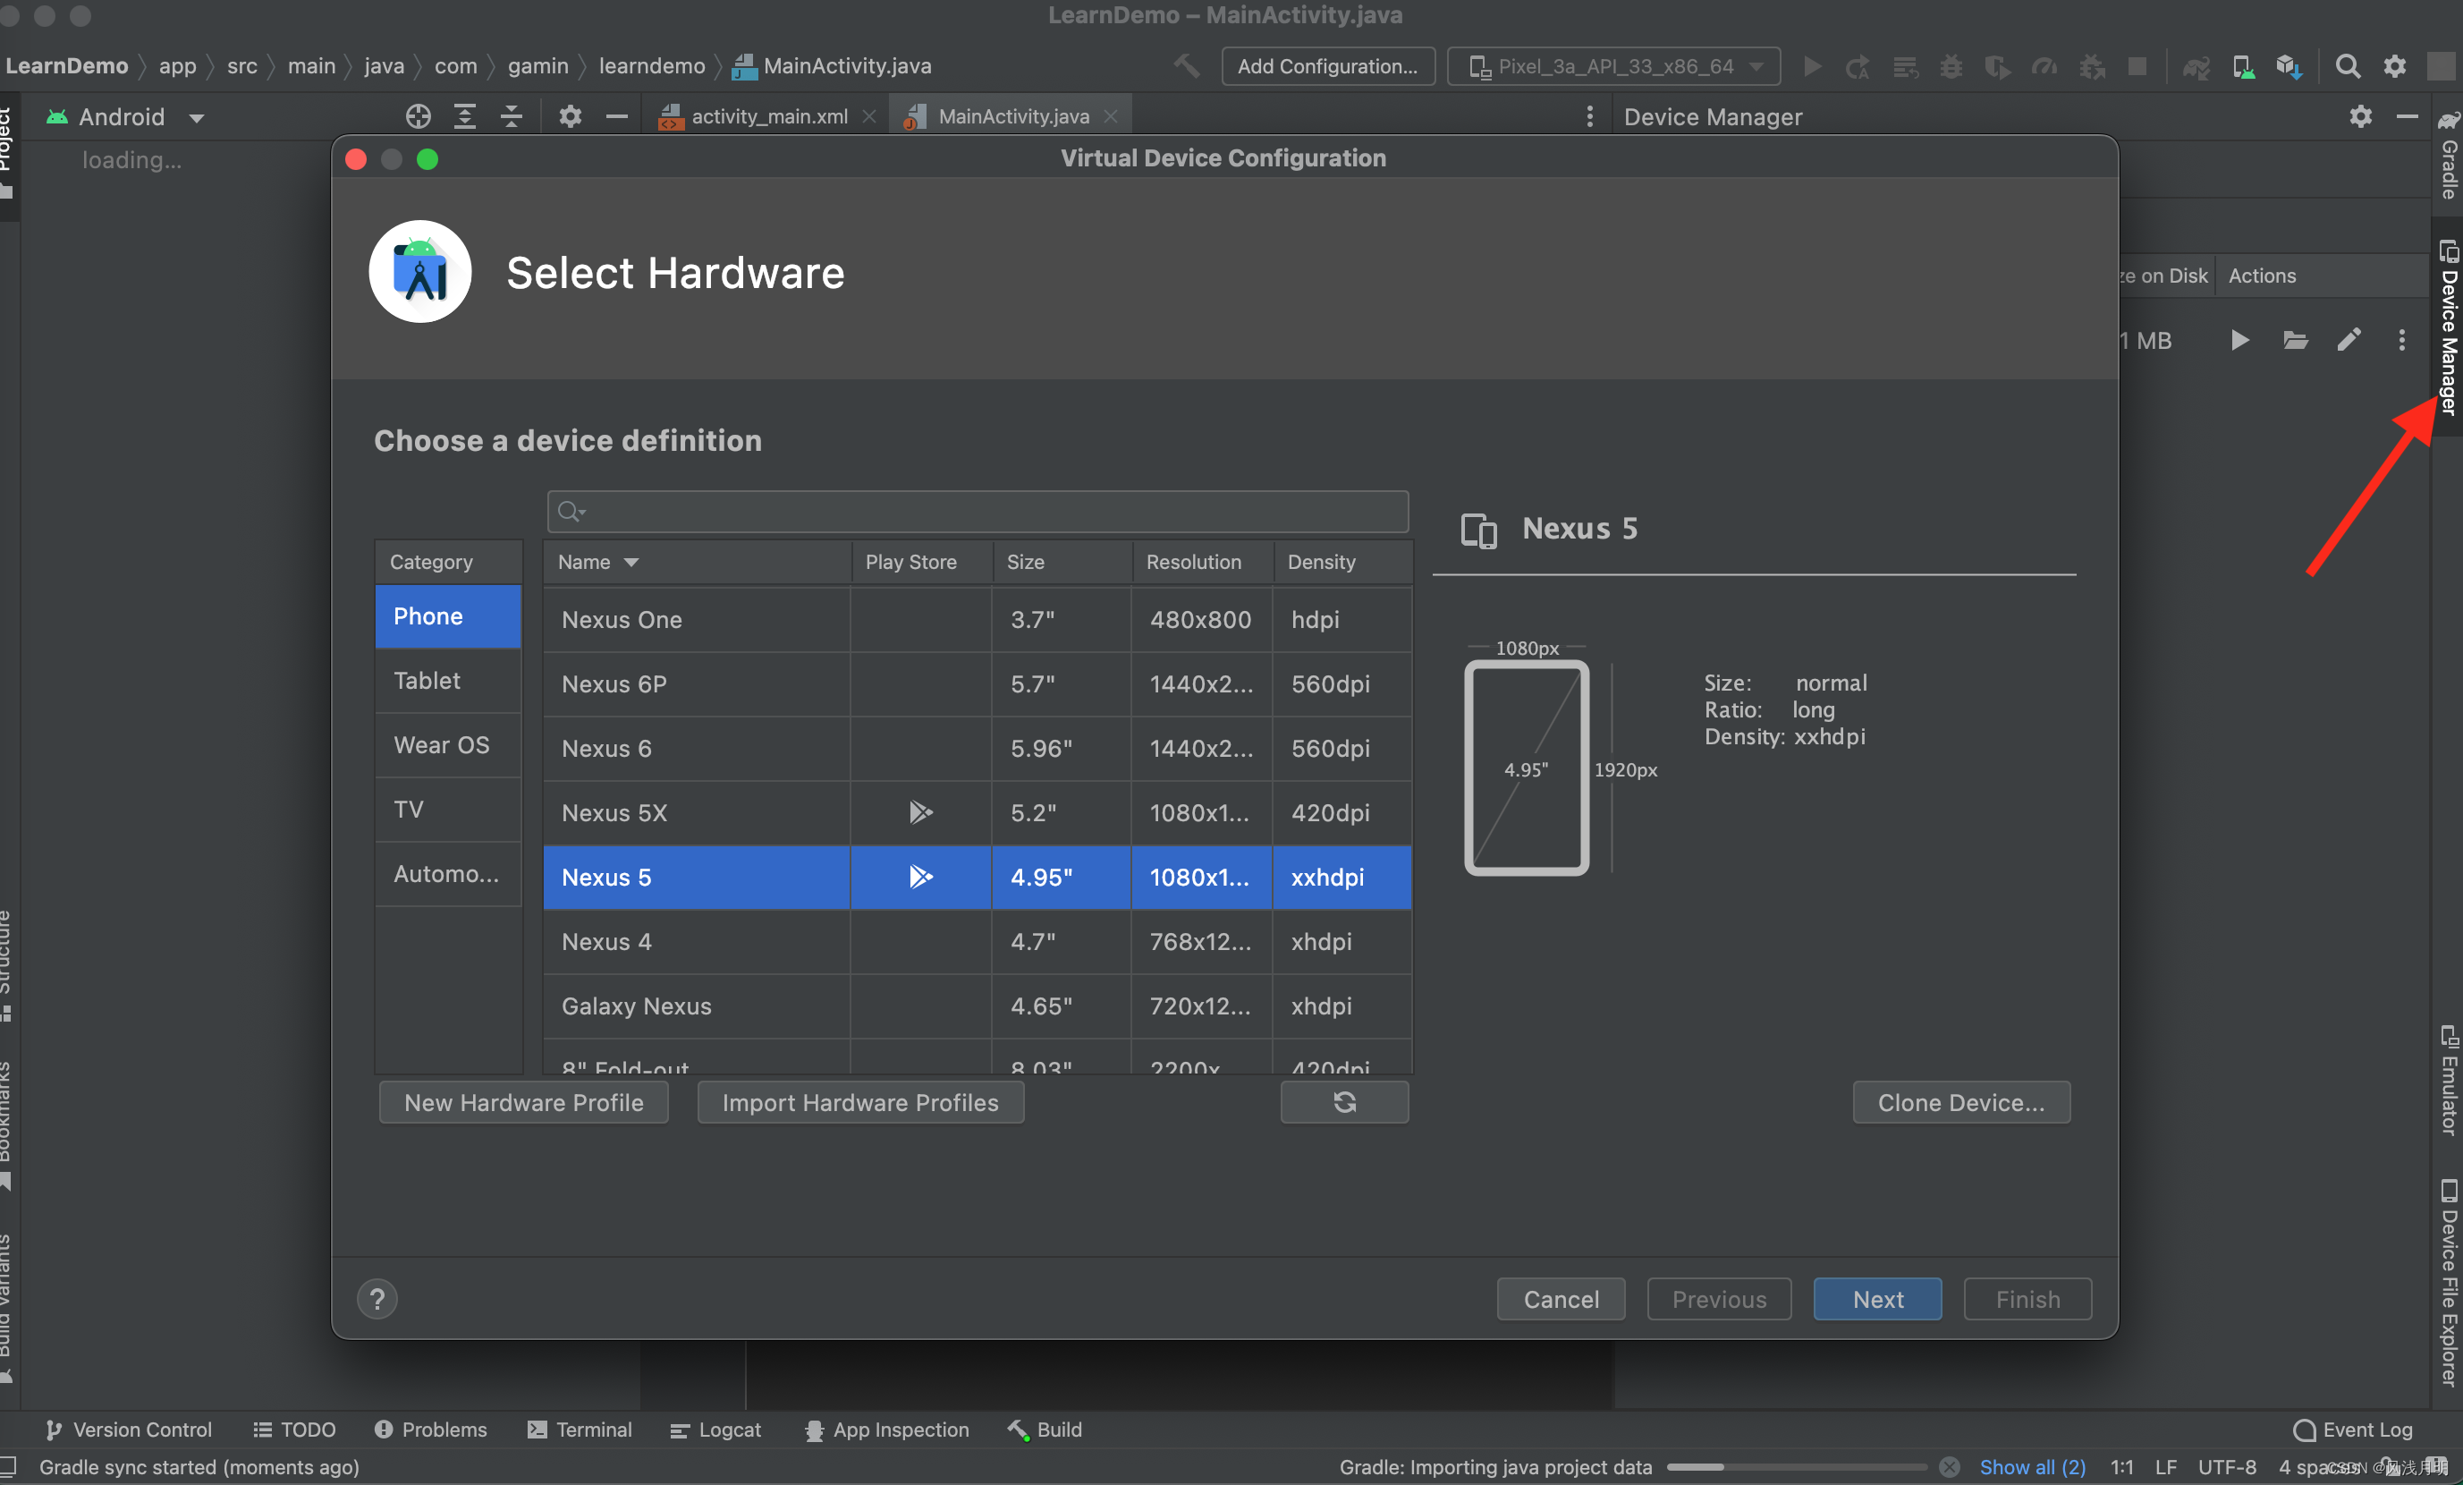Click the help question mark button

(377, 1299)
